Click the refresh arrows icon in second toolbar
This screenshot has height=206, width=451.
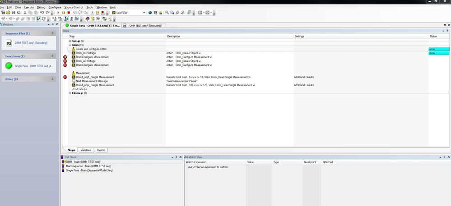tap(43, 18)
